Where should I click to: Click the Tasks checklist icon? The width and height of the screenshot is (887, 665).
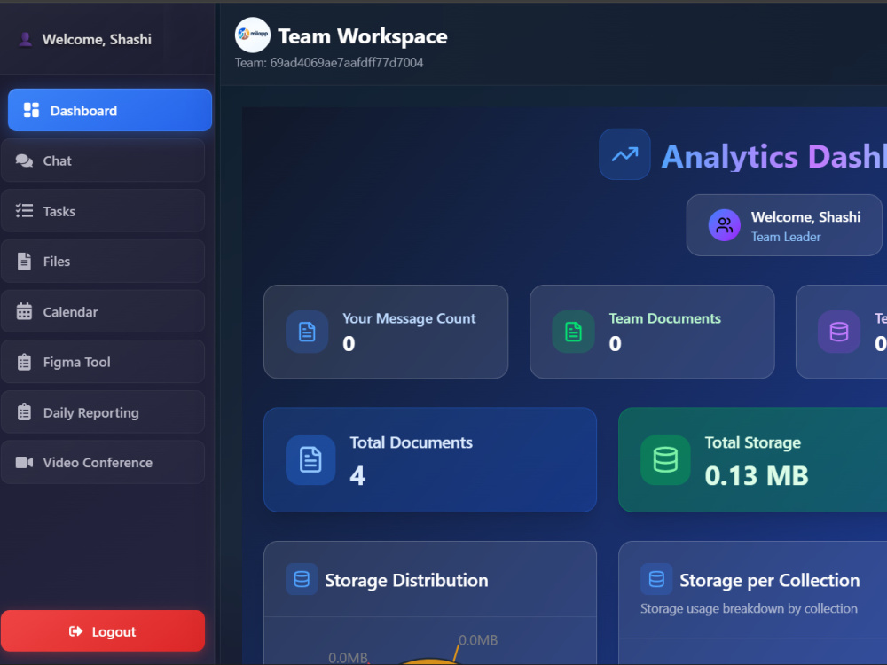click(x=24, y=211)
